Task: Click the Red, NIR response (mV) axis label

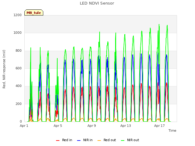Action: (4, 69)
